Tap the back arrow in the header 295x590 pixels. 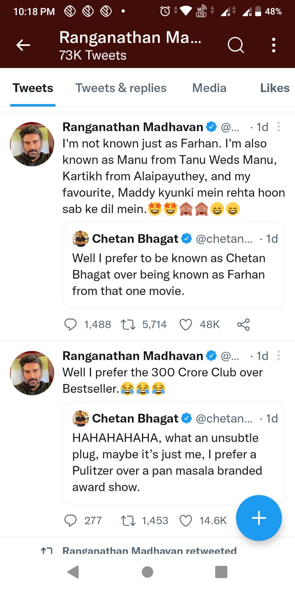pyautogui.click(x=23, y=45)
